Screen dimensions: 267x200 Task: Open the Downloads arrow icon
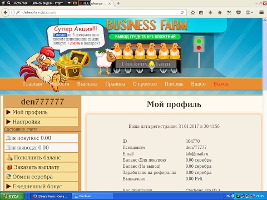210,12
